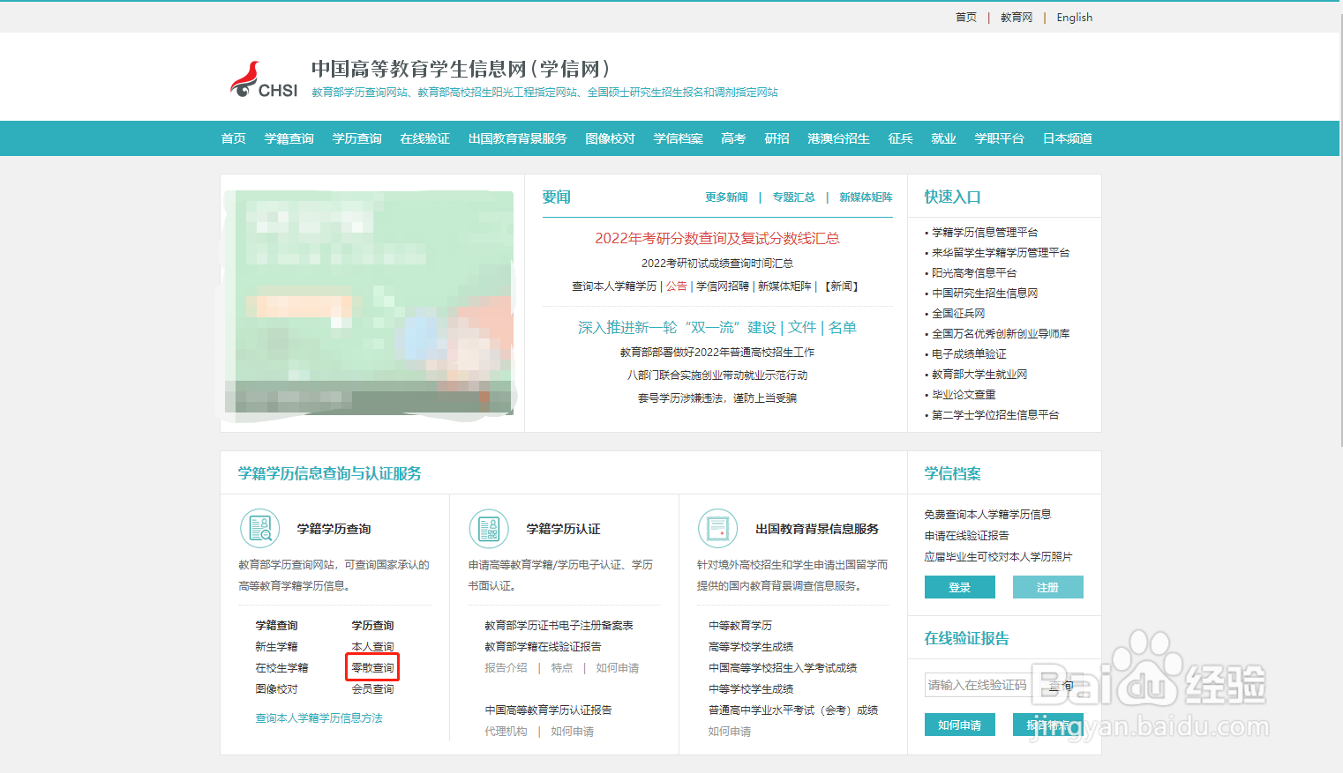
Task: Open 2022考研初试成绩查询时间汇总 news item
Action: 717,264
